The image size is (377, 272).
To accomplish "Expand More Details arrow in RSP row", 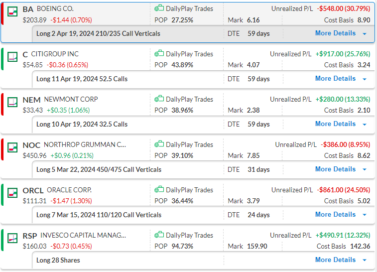I will click(x=365, y=261).
